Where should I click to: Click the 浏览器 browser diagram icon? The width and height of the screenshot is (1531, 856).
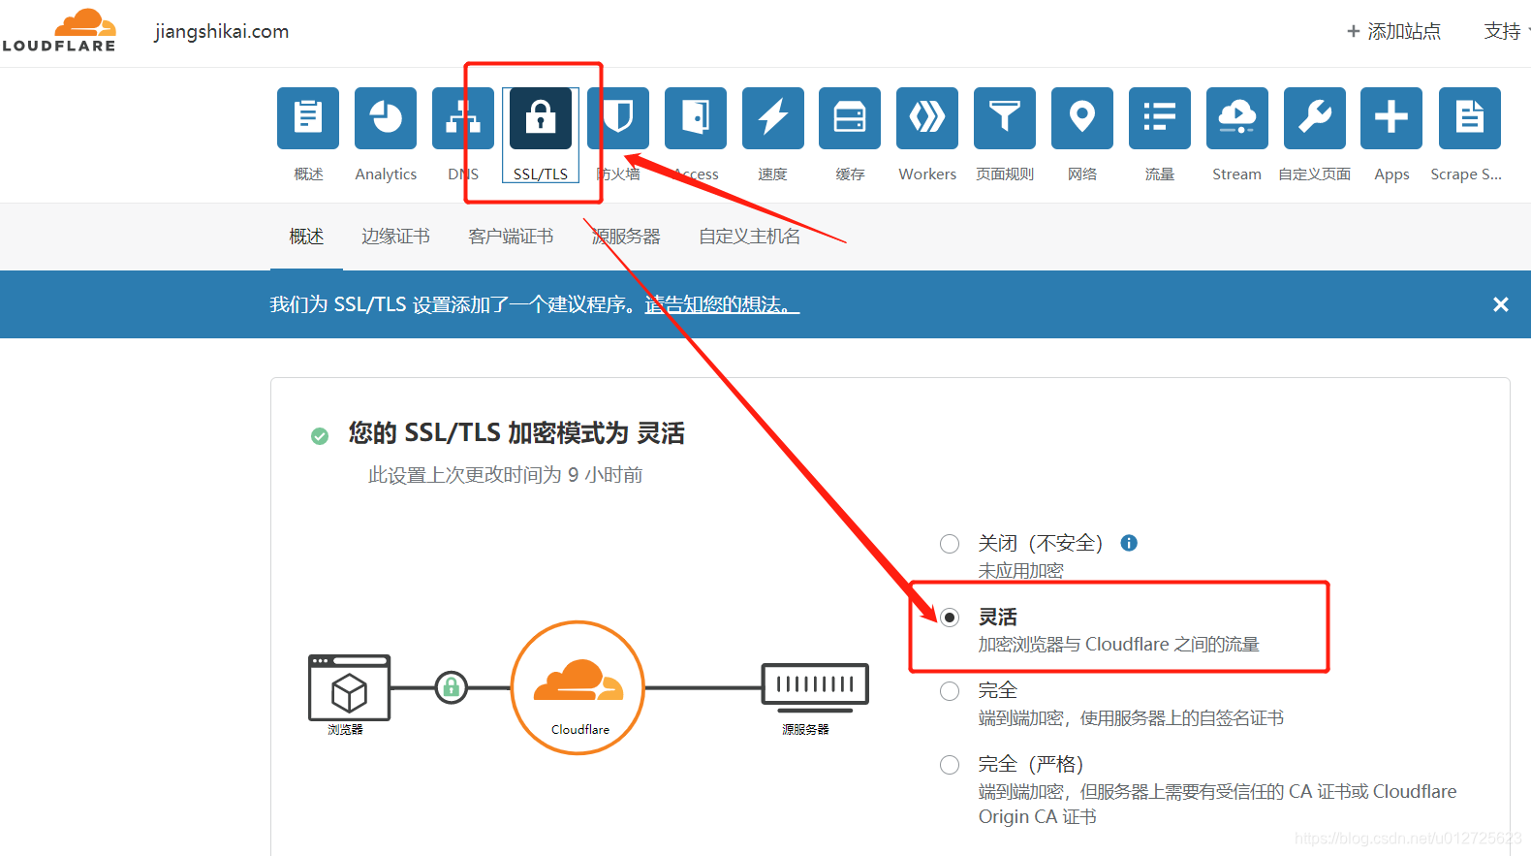[x=349, y=688]
